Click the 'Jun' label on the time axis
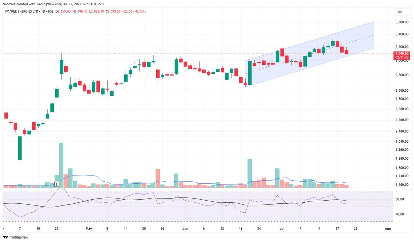Screen dimensions: 414x242 186,229
